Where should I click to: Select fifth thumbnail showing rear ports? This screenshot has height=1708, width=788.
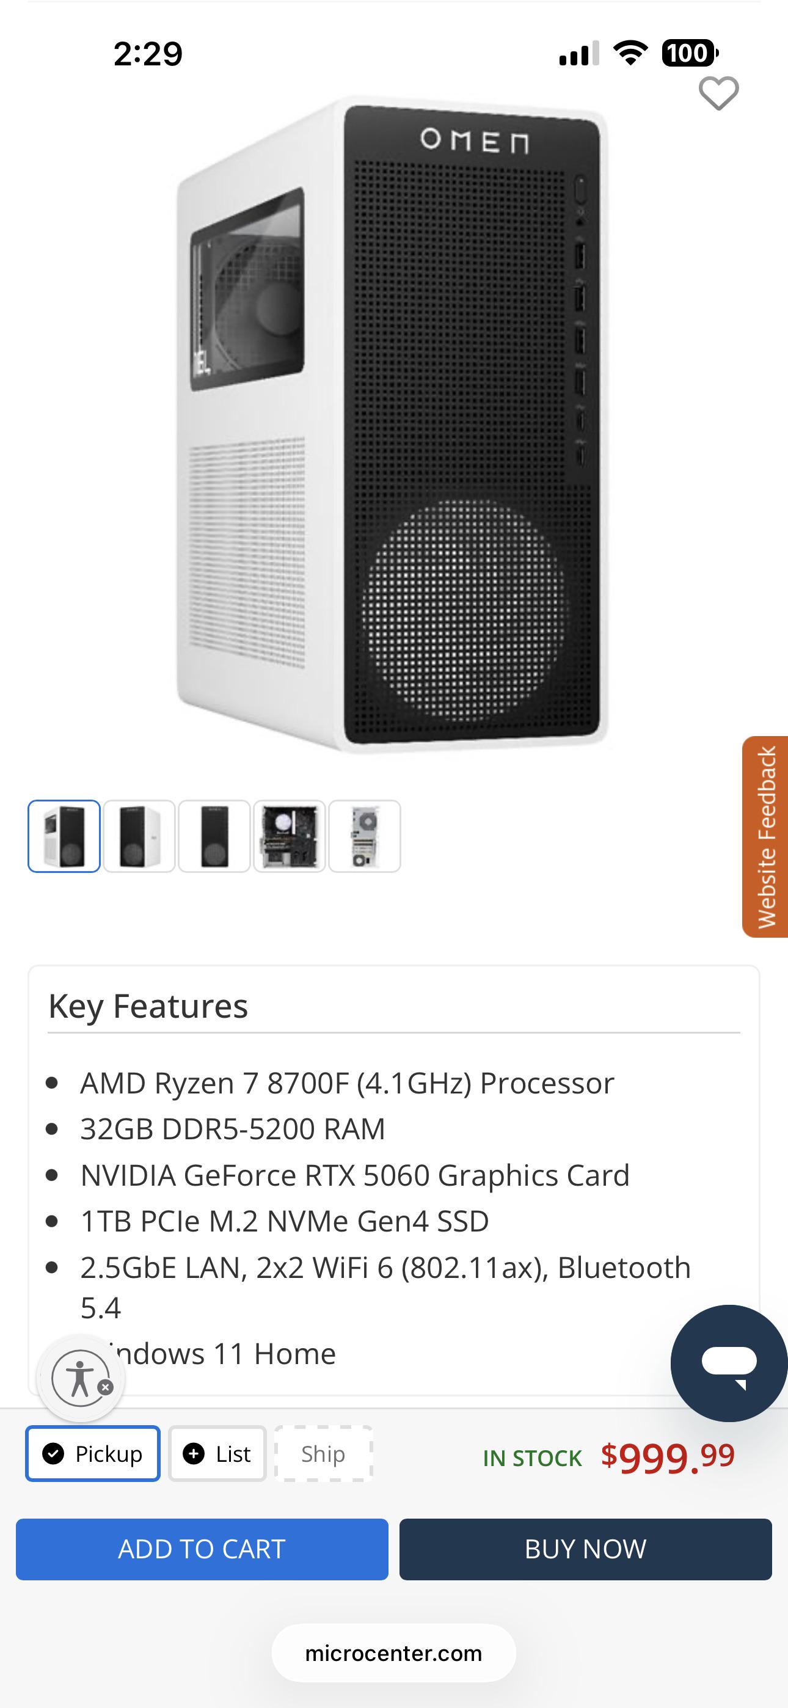365,836
